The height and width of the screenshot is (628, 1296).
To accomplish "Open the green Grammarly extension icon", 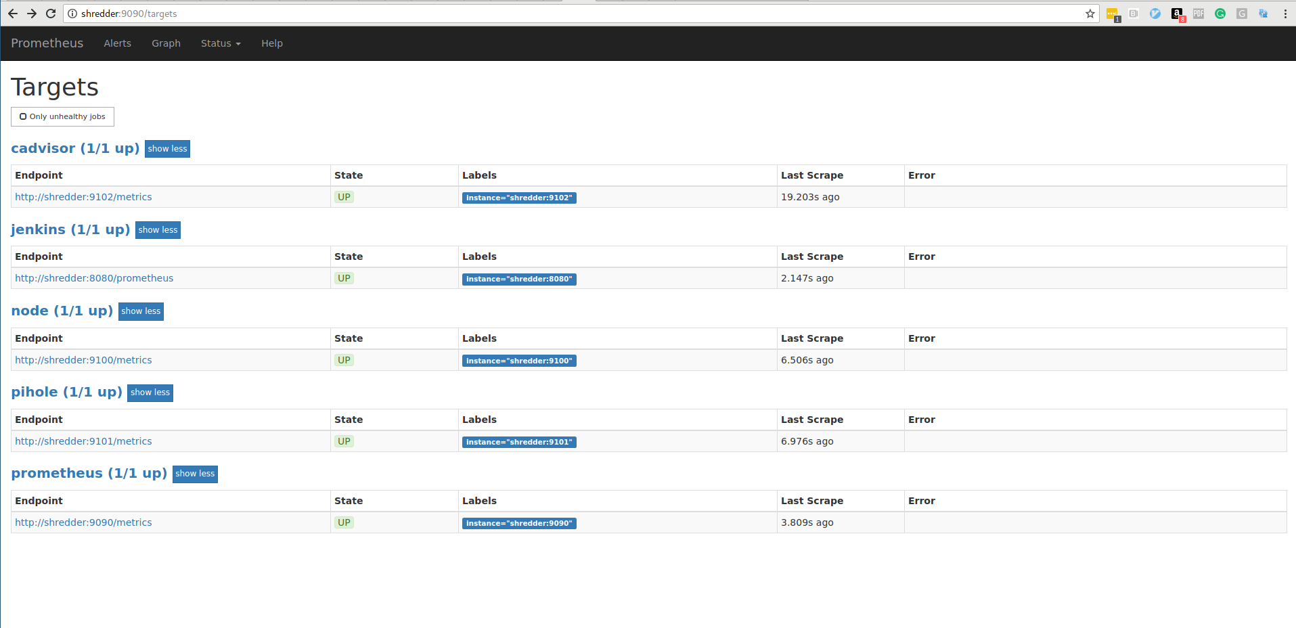I will 1220,14.
